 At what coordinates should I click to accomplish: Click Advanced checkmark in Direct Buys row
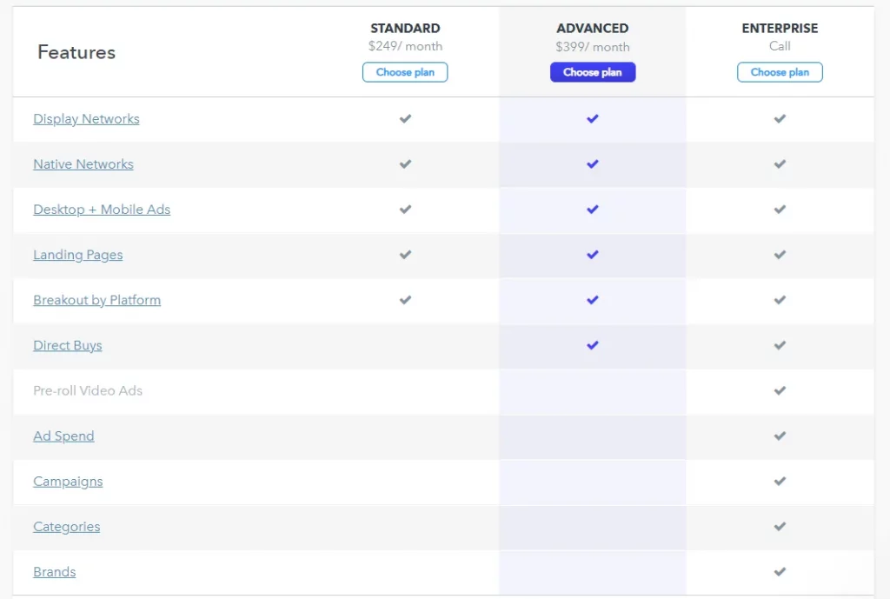point(593,345)
